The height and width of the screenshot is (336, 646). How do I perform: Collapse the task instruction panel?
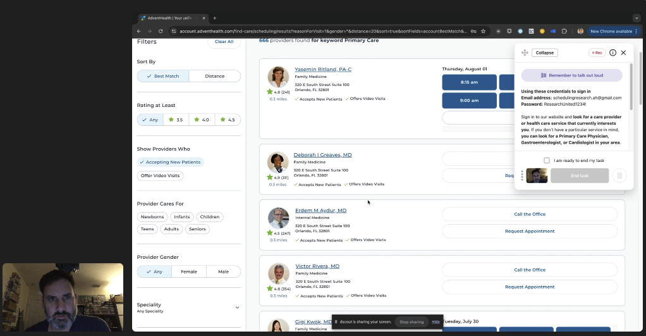545,53
